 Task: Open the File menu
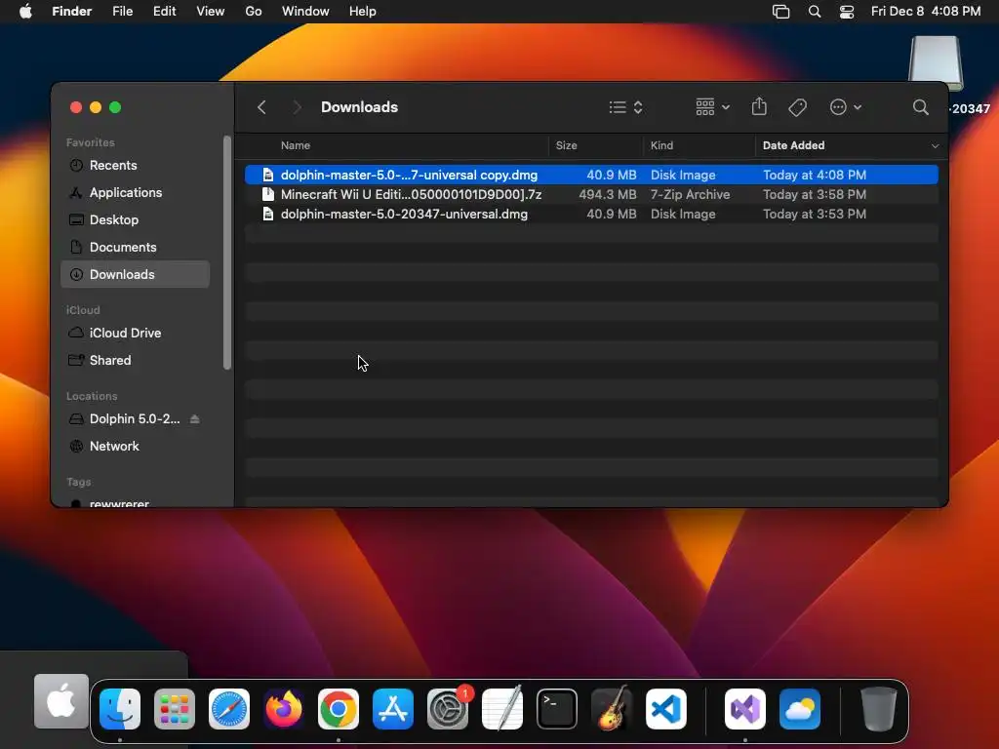122,12
